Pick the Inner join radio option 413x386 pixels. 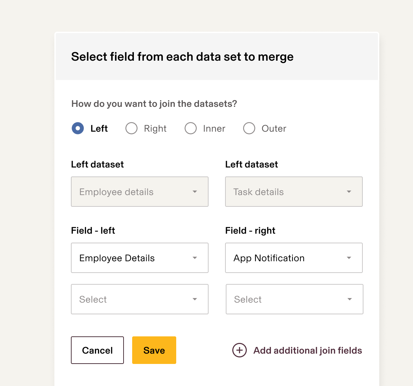pyautogui.click(x=191, y=128)
